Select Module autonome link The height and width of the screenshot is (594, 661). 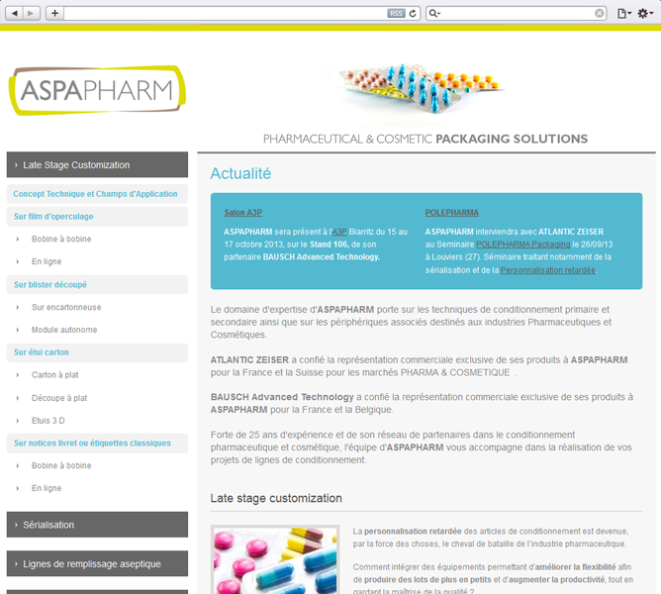64,330
